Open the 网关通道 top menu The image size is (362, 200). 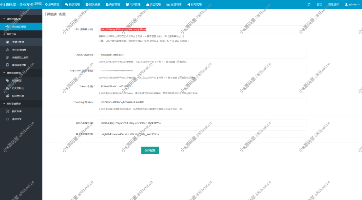93,4
